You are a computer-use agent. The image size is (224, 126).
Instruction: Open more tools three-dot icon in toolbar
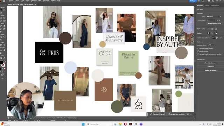(2, 78)
